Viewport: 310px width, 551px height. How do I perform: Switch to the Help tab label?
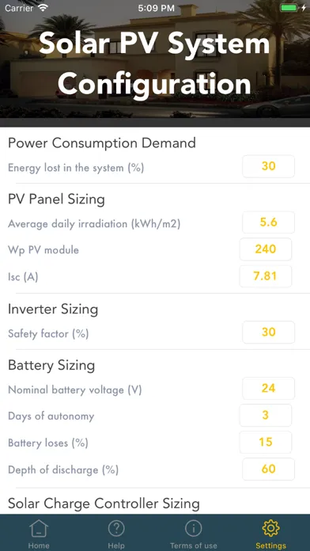click(116, 545)
